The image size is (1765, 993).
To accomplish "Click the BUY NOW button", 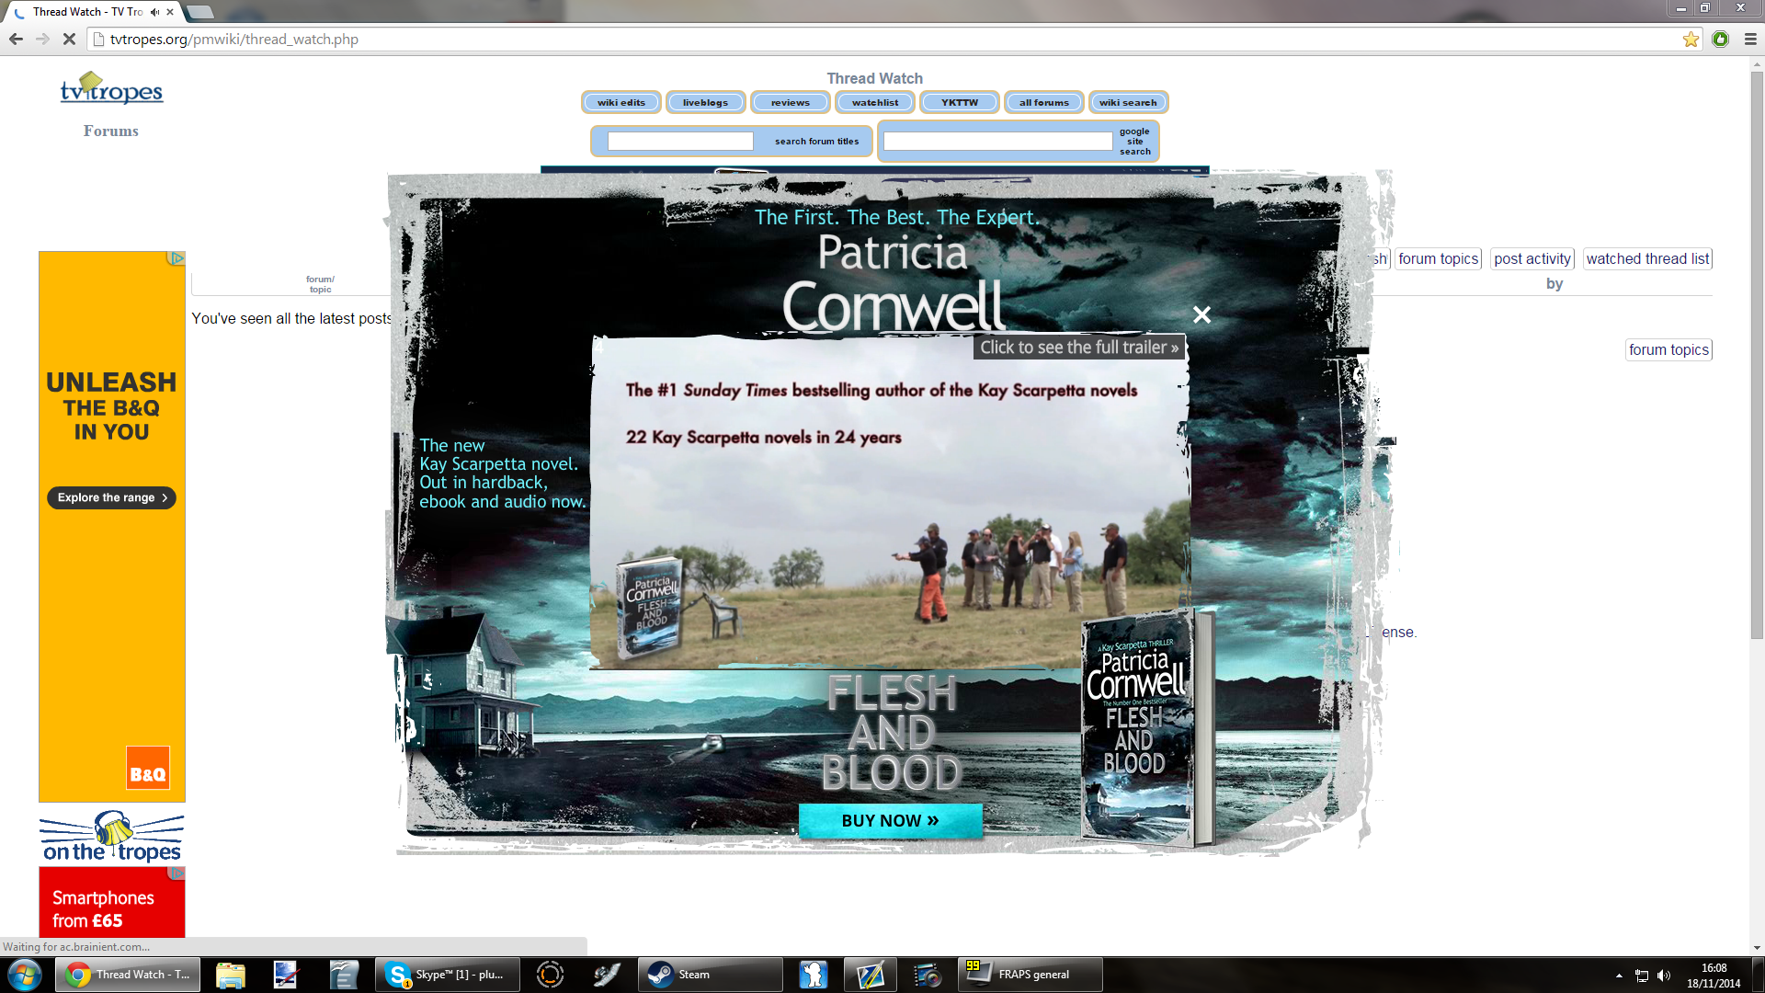I will point(890,820).
